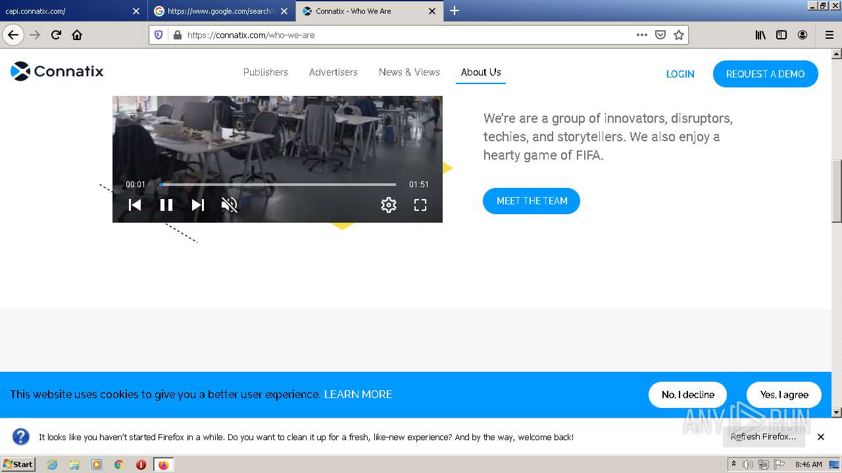Open the Windows Start menu

[x=18, y=464]
